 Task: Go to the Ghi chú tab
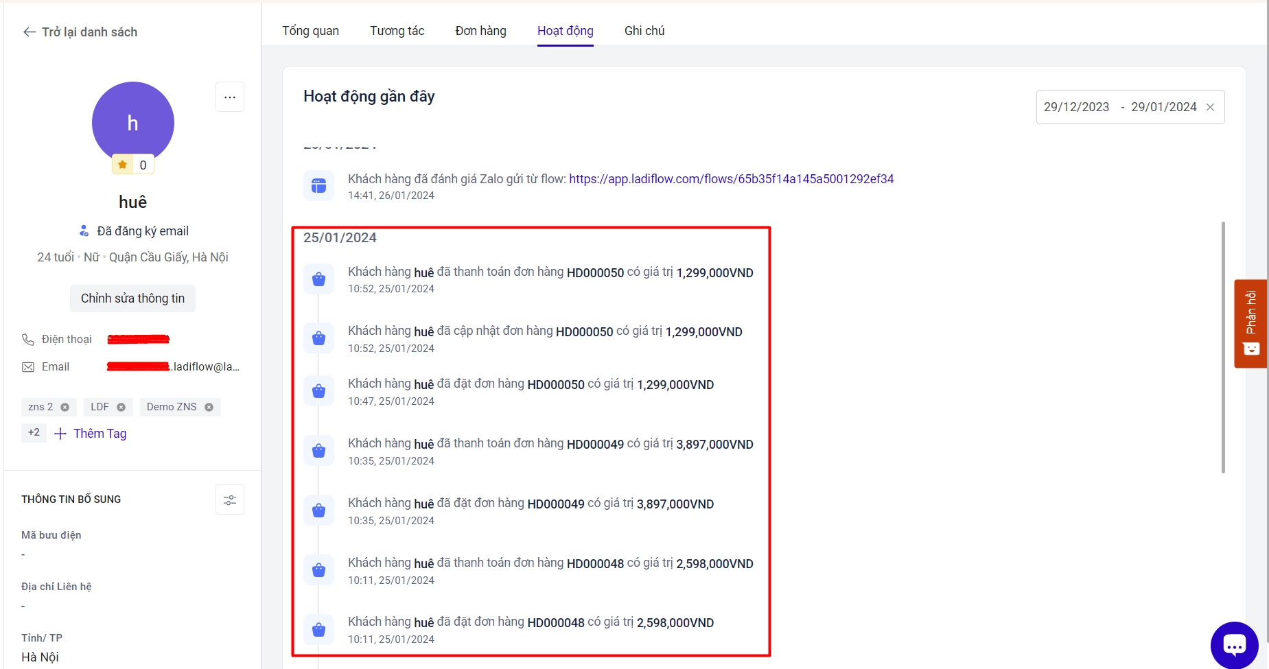pos(644,31)
